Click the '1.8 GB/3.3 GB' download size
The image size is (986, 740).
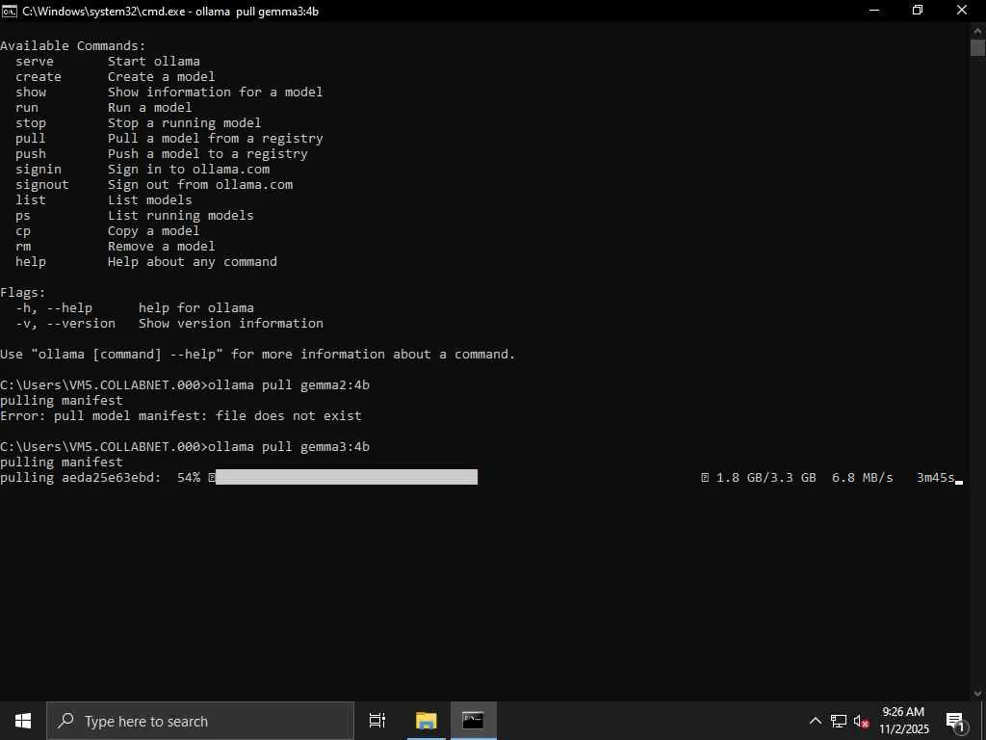(x=765, y=478)
